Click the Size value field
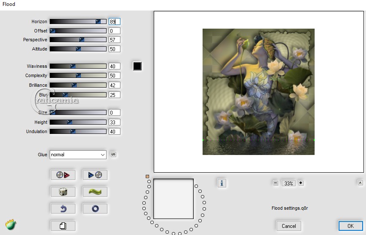 115,112
